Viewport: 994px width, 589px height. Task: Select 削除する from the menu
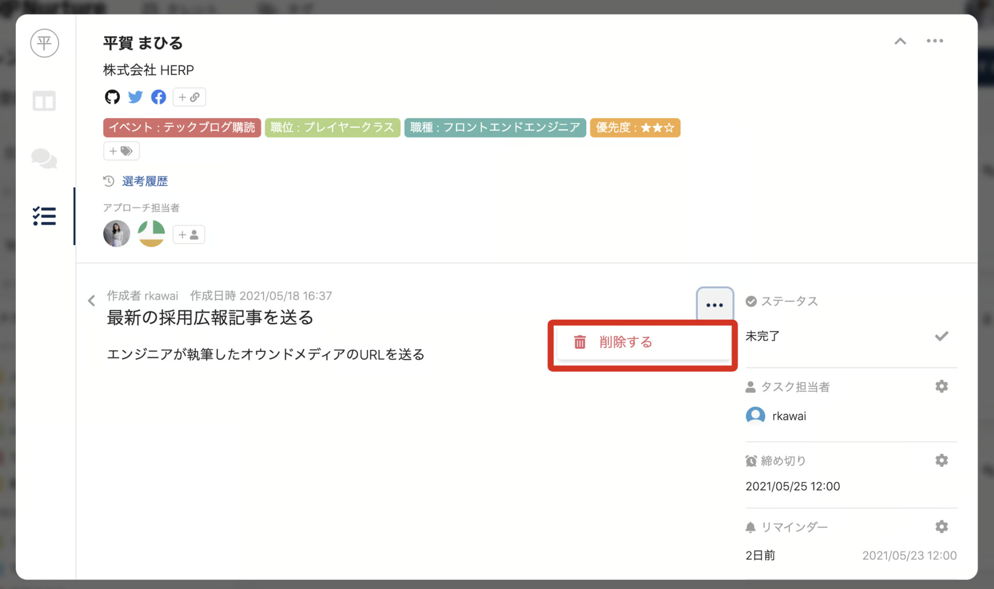tap(626, 342)
